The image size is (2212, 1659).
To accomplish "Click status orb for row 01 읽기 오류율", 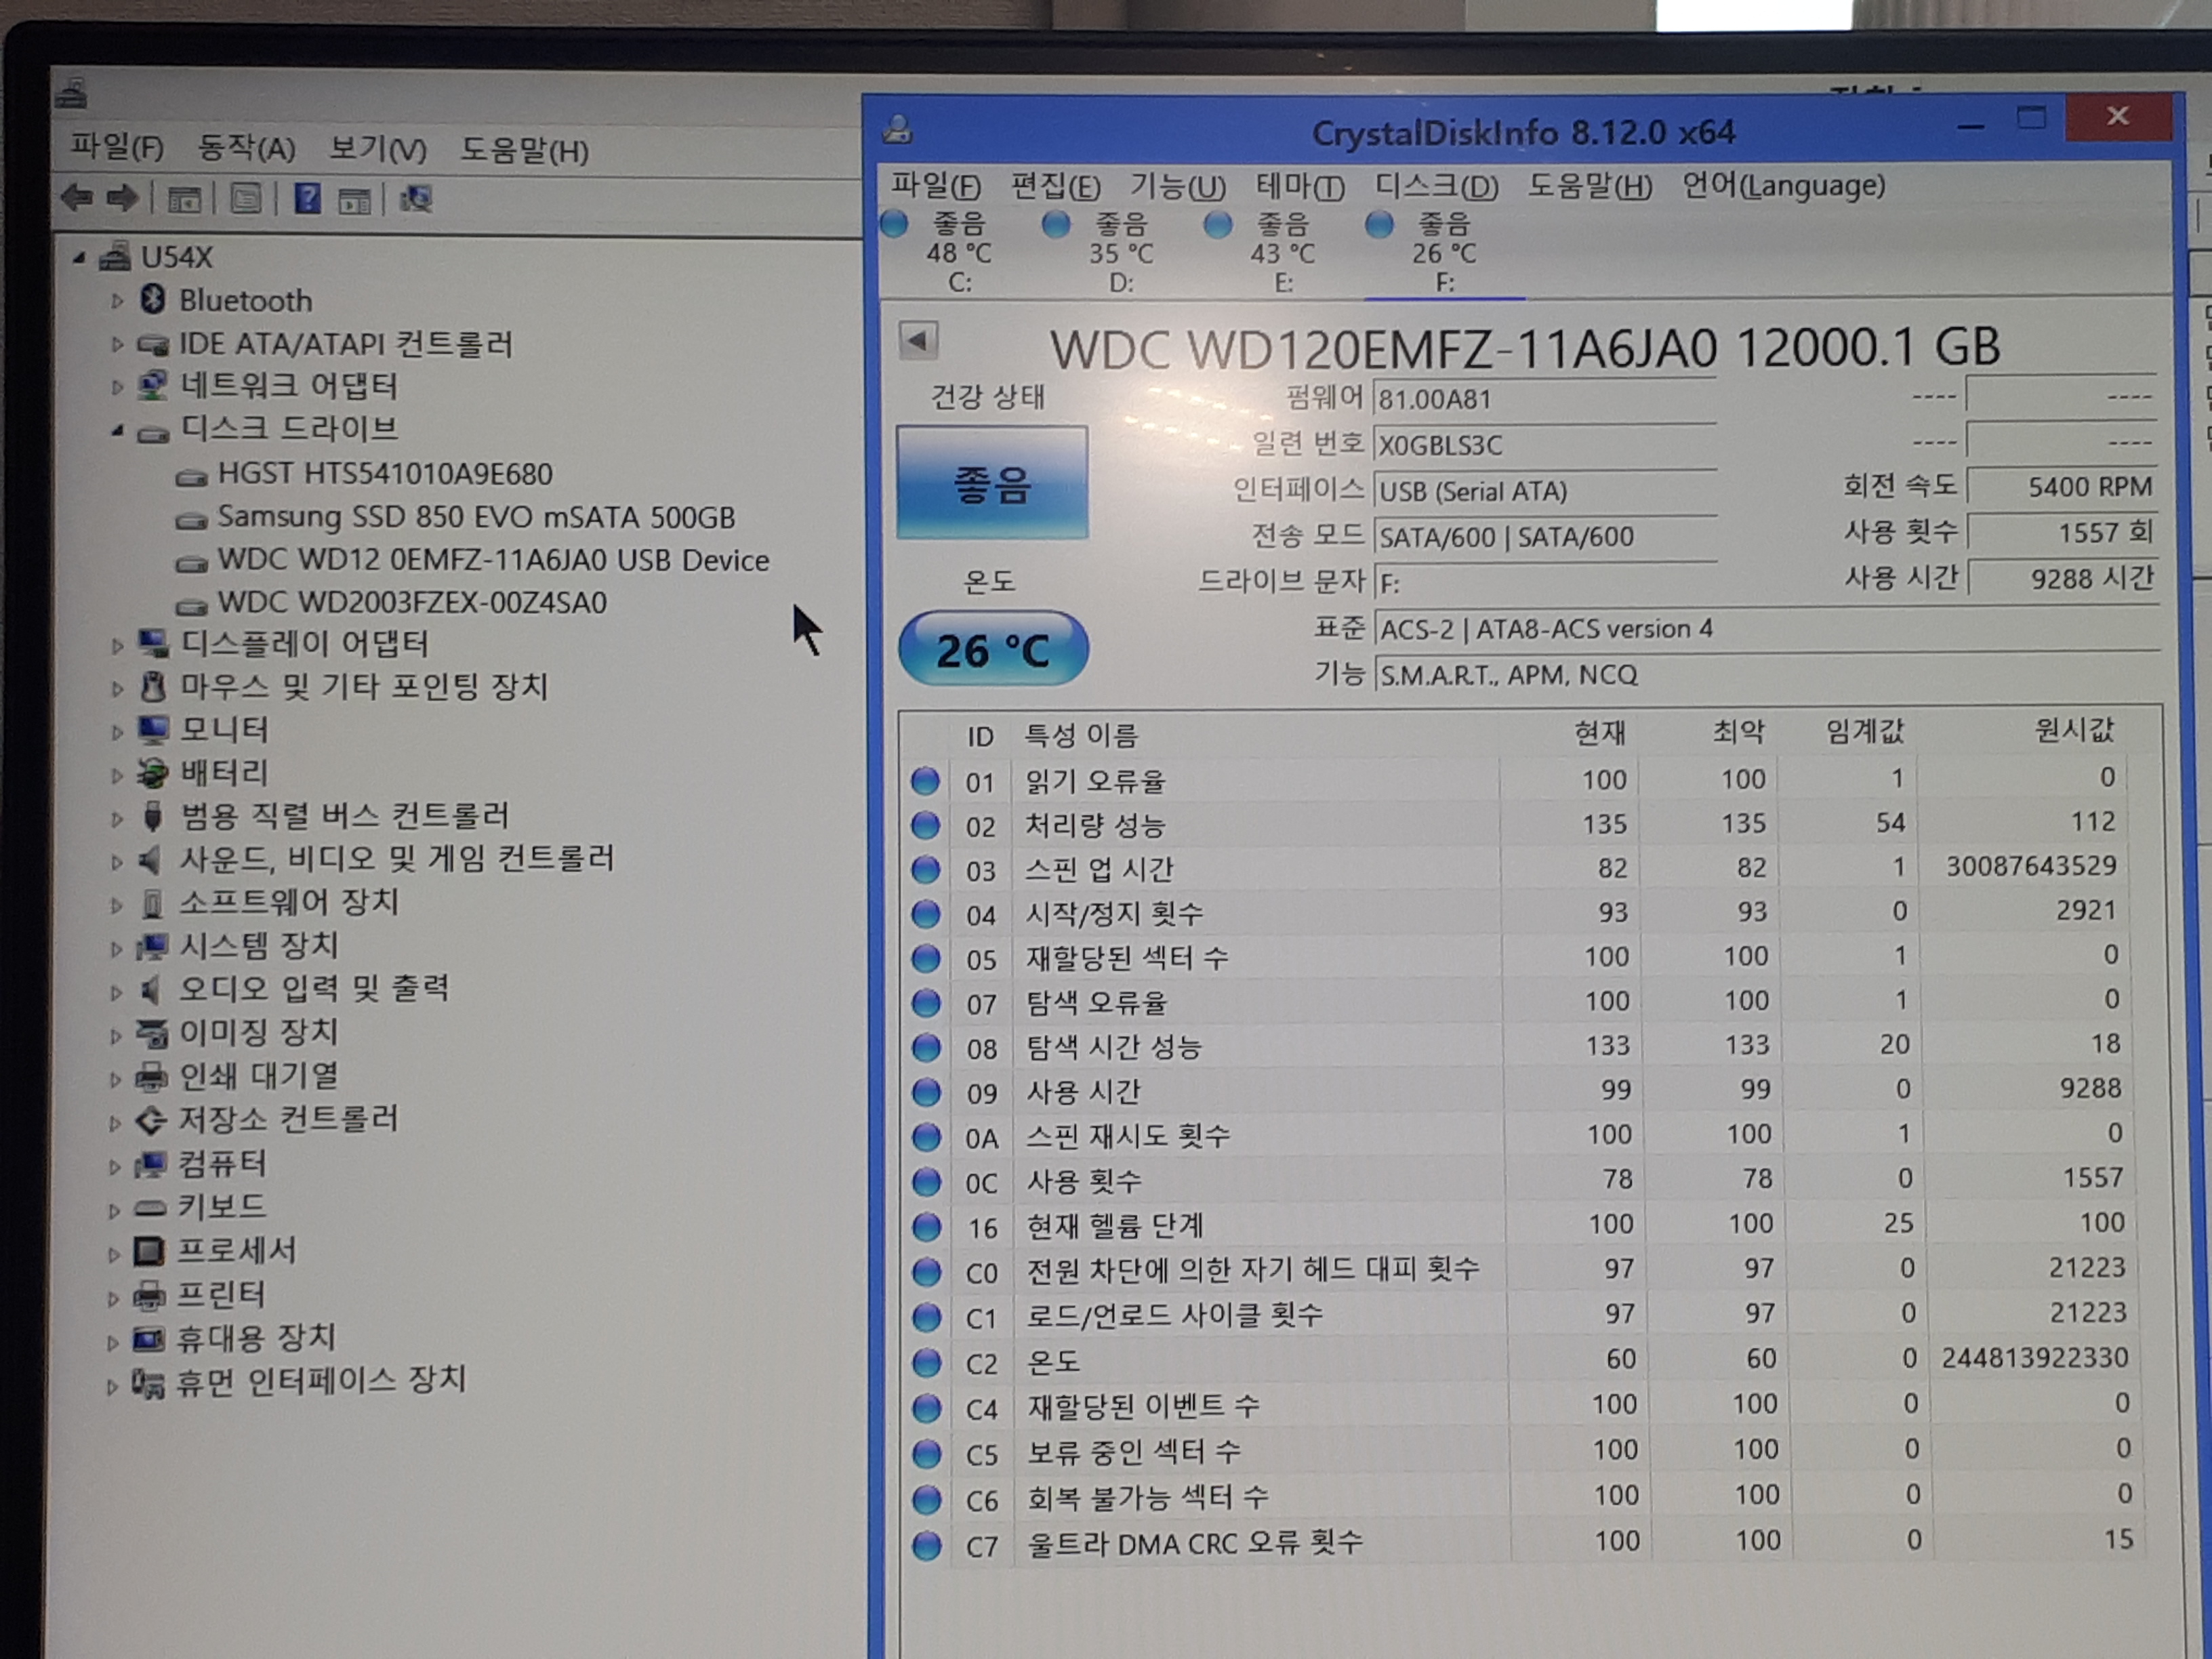I will (925, 780).
